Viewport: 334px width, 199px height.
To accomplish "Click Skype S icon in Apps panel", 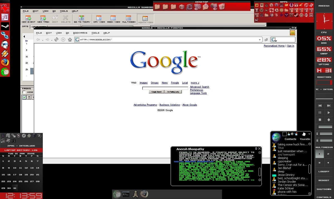I will (x=277, y=15).
